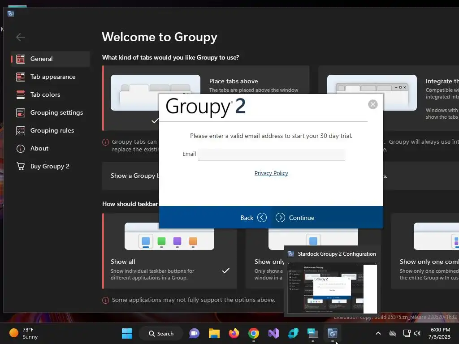Open the weather widget 73°F Sunny
The image size is (459, 344).
[24, 333]
